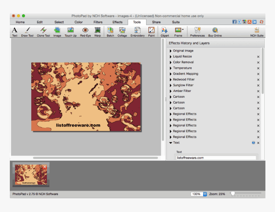
Task: Open the Warp tool
Action: [98, 31]
